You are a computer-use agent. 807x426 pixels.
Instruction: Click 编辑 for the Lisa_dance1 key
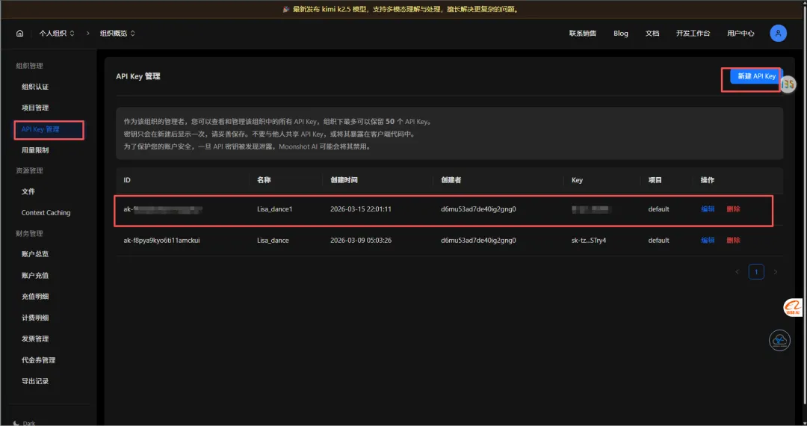tap(708, 209)
